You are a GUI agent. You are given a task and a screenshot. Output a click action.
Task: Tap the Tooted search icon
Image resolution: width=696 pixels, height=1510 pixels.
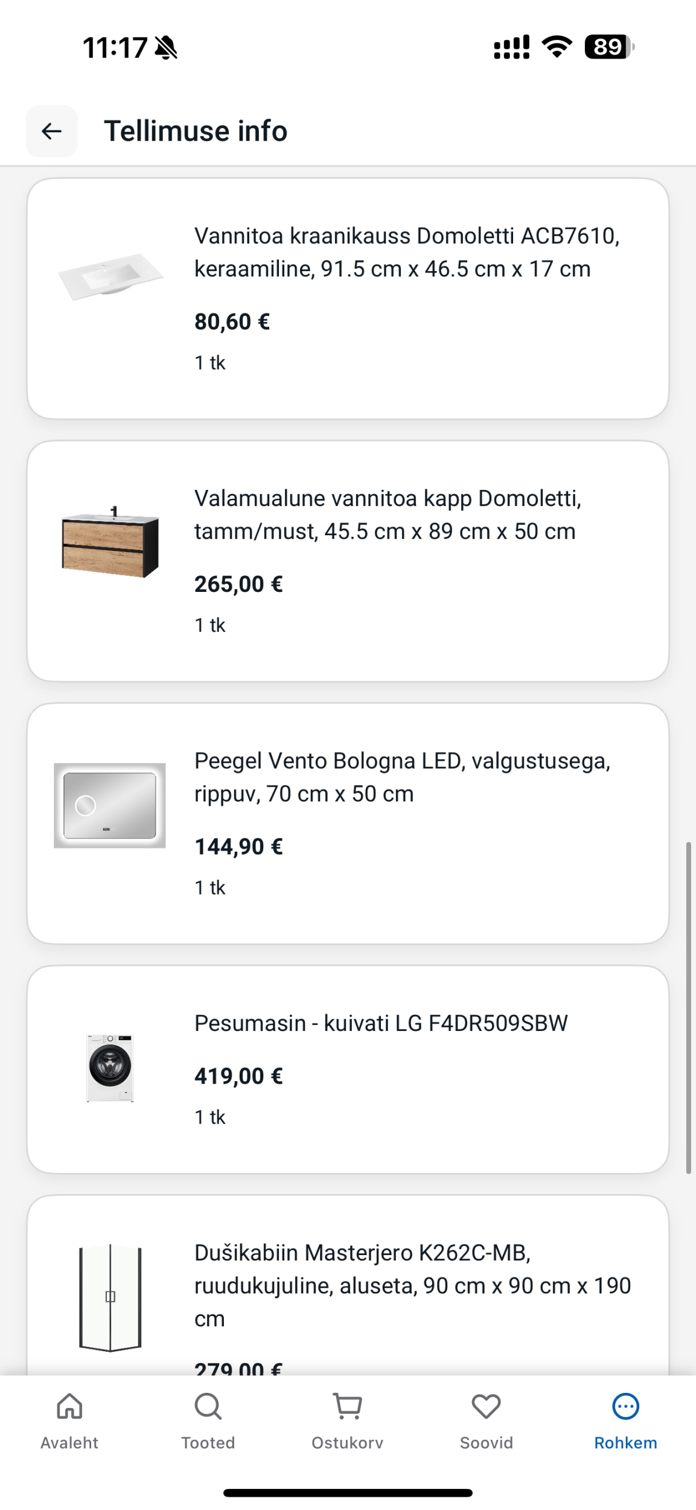tap(208, 1406)
